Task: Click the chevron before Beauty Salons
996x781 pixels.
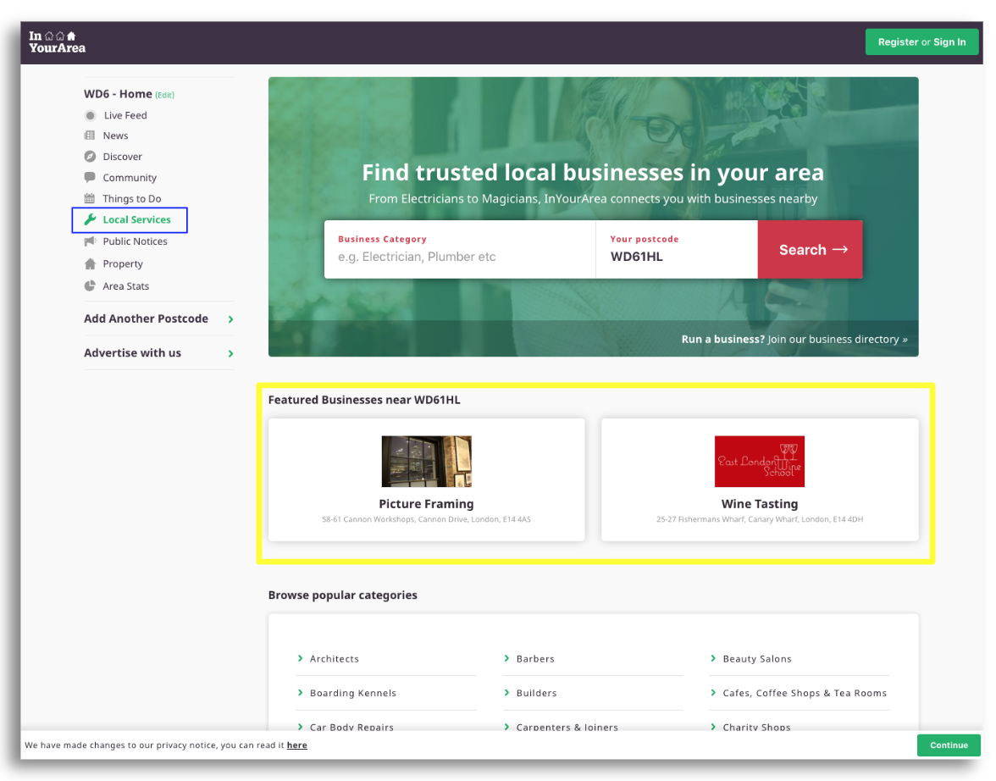Action: 713,658
